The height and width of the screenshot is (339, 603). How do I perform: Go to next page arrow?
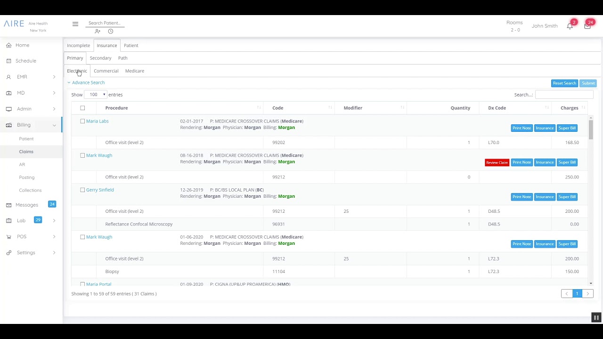tap(587, 293)
